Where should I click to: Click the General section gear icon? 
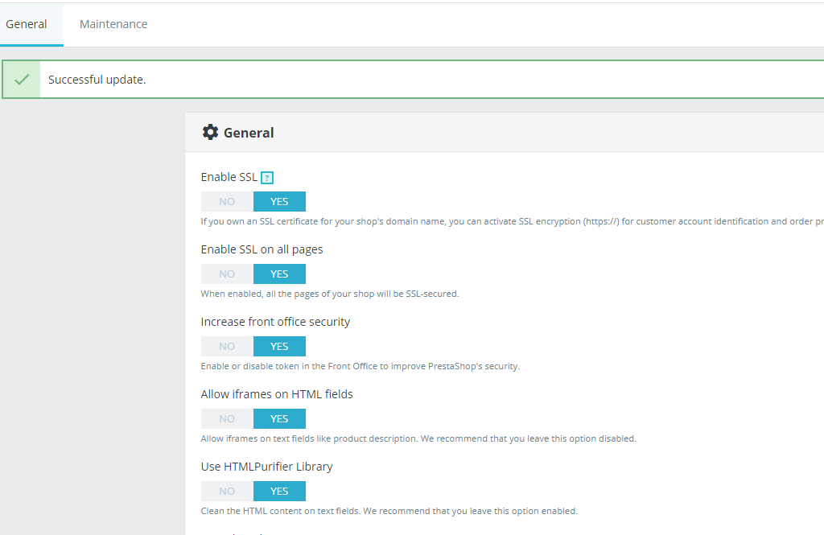point(210,132)
